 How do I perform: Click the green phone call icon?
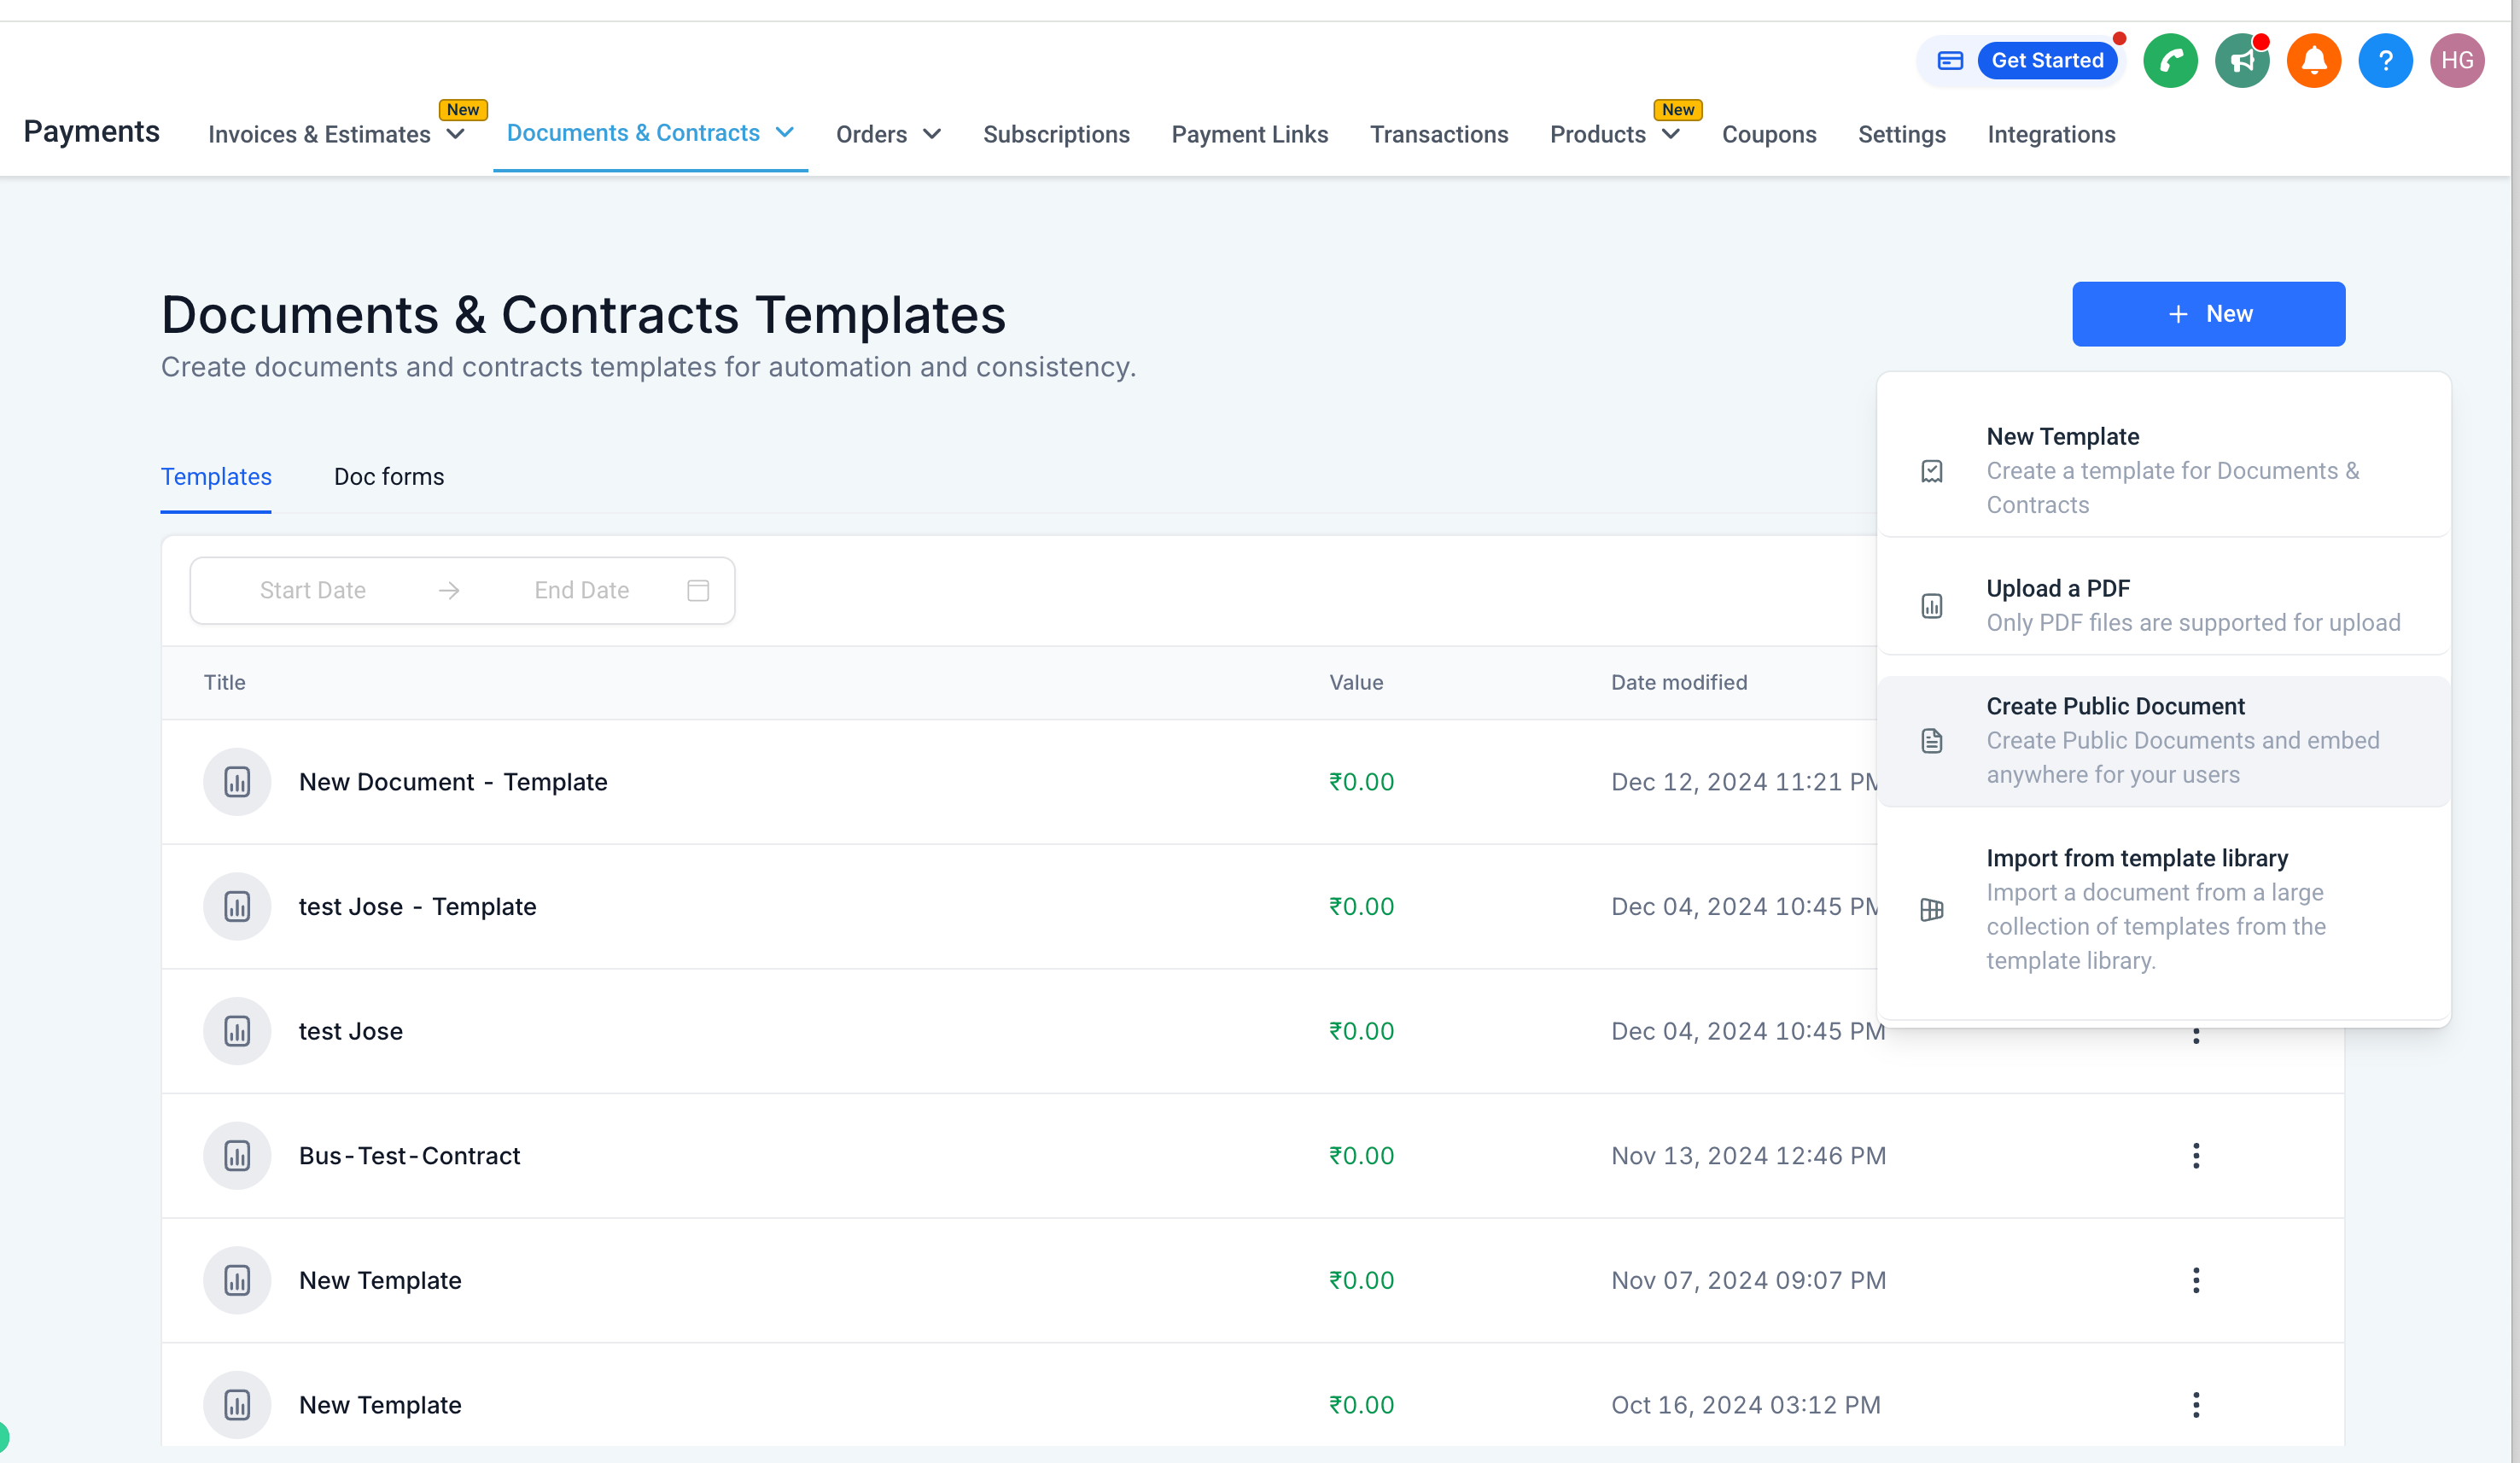(x=2170, y=60)
